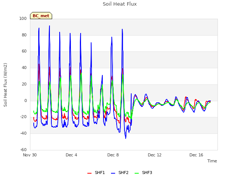The width and height of the screenshot is (240, 180).
Task: Toggle the SHF3 legend entry
Action: (143, 172)
